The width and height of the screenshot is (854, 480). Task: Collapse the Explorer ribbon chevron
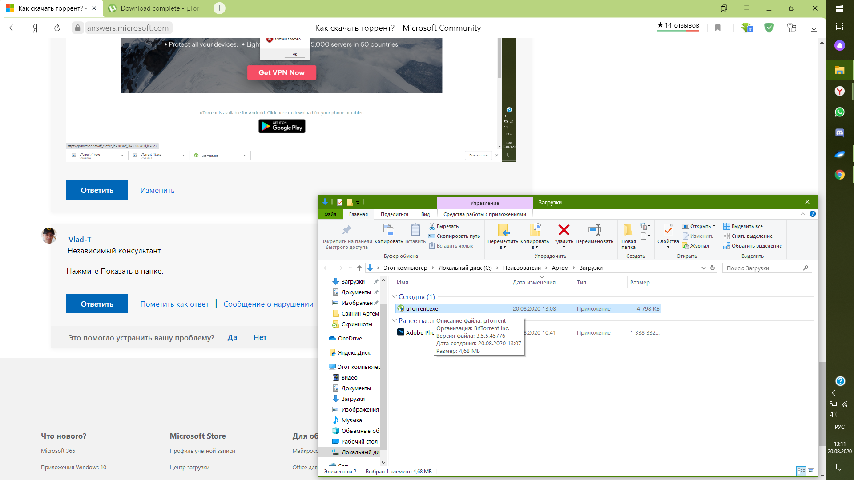click(803, 214)
